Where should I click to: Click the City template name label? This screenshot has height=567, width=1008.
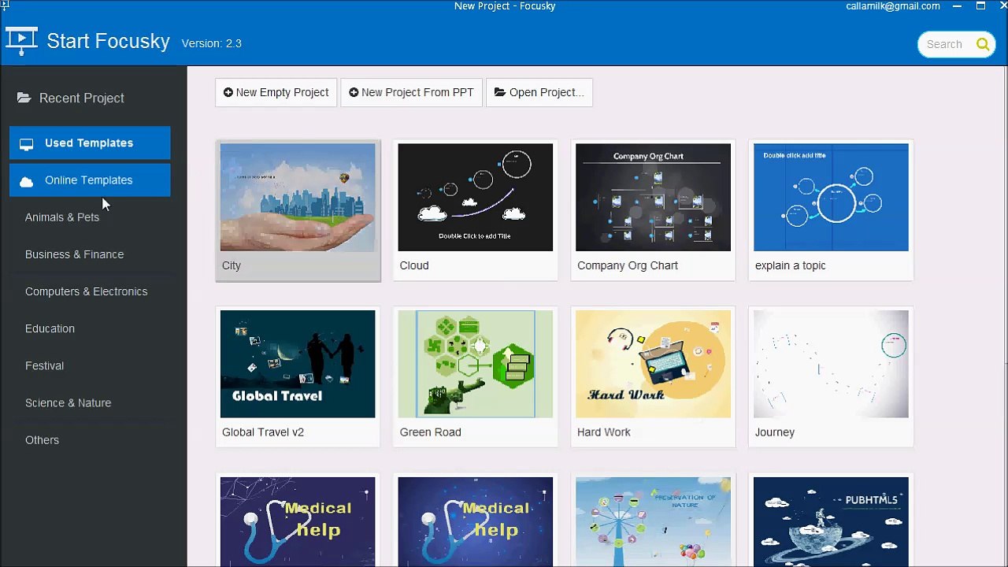[x=232, y=265]
